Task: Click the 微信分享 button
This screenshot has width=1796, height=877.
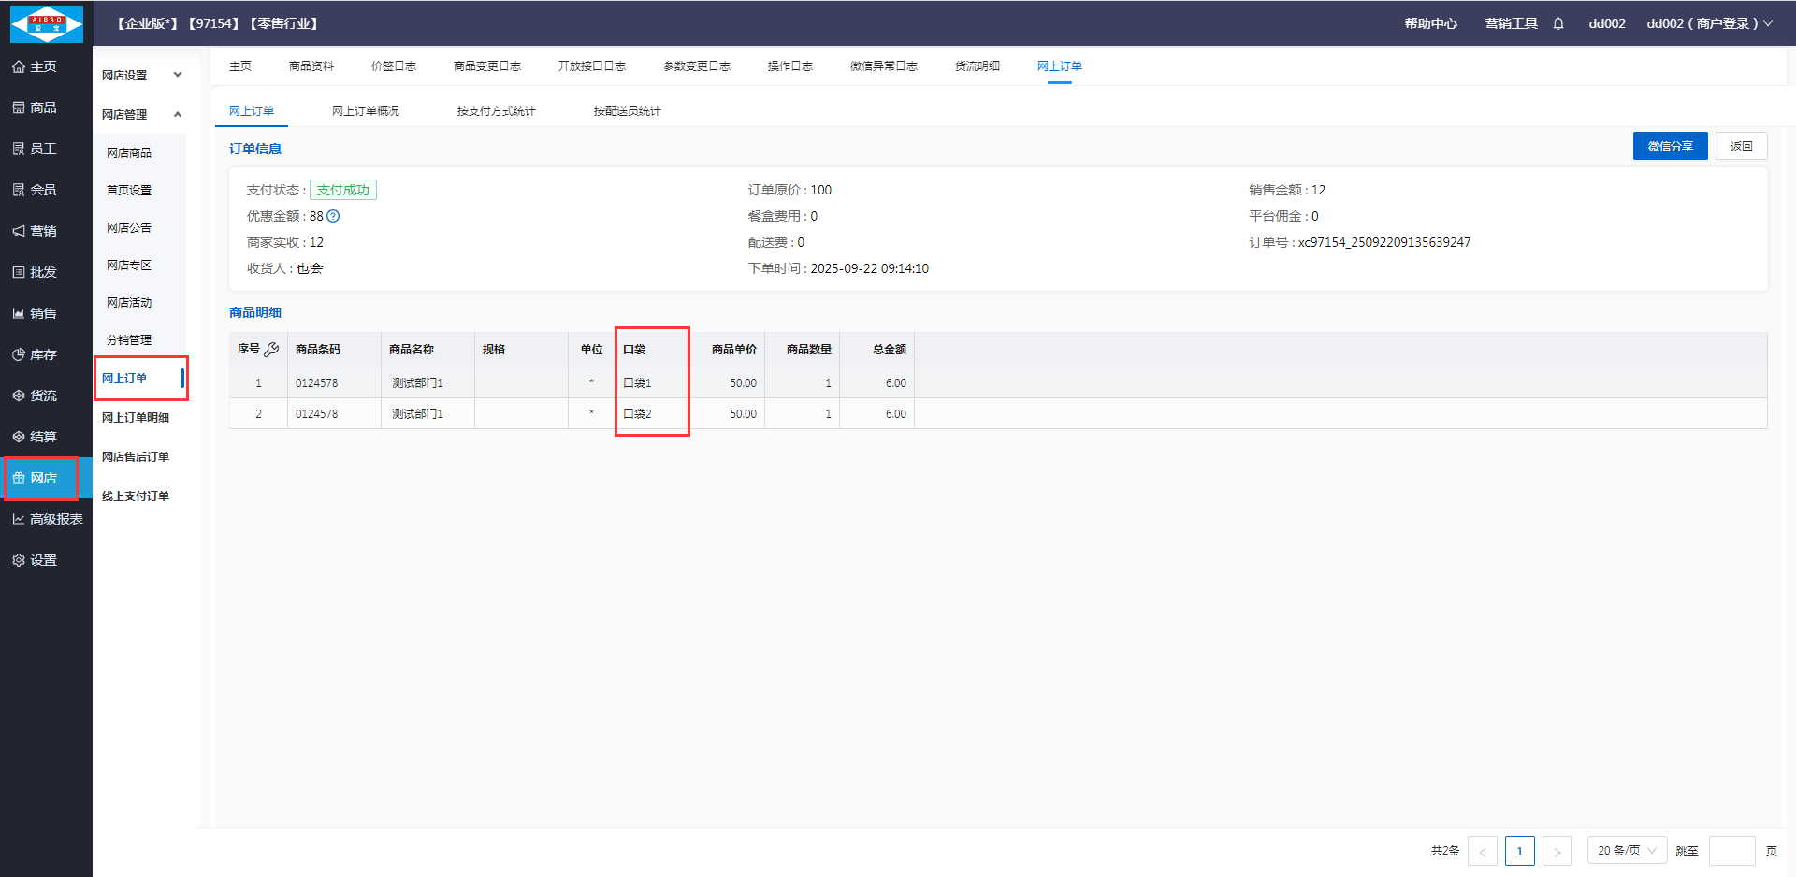Action: (x=1670, y=147)
